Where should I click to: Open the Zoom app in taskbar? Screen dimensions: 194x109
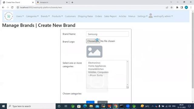128,106
